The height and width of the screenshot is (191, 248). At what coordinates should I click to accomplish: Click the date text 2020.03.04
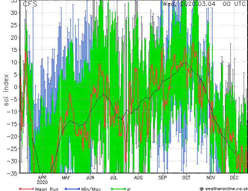pos(198,4)
